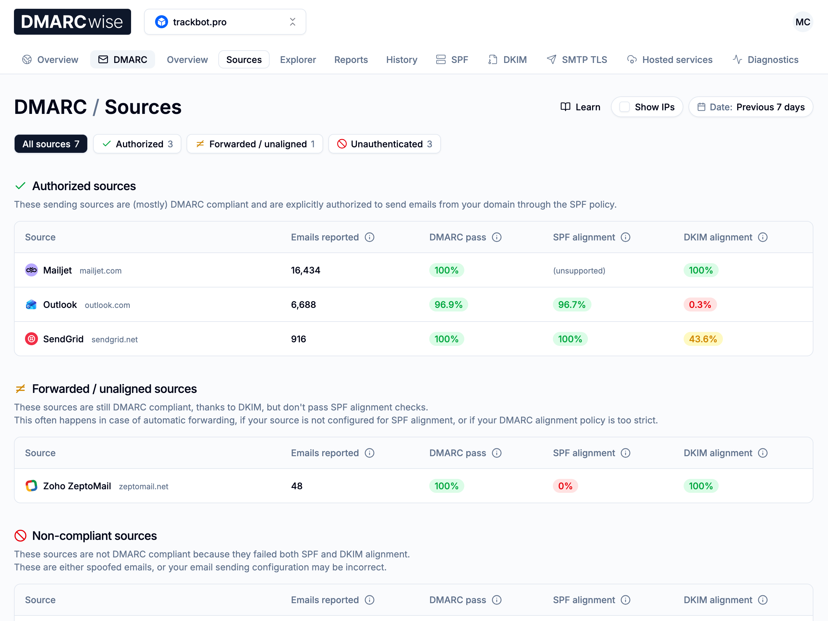The height and width of the screenshot is (621, 828).
Task: Click Mailjet's 16,434 emails value
Action: (x=305, y=270)
